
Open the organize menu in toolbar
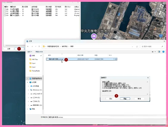[30, 52]
